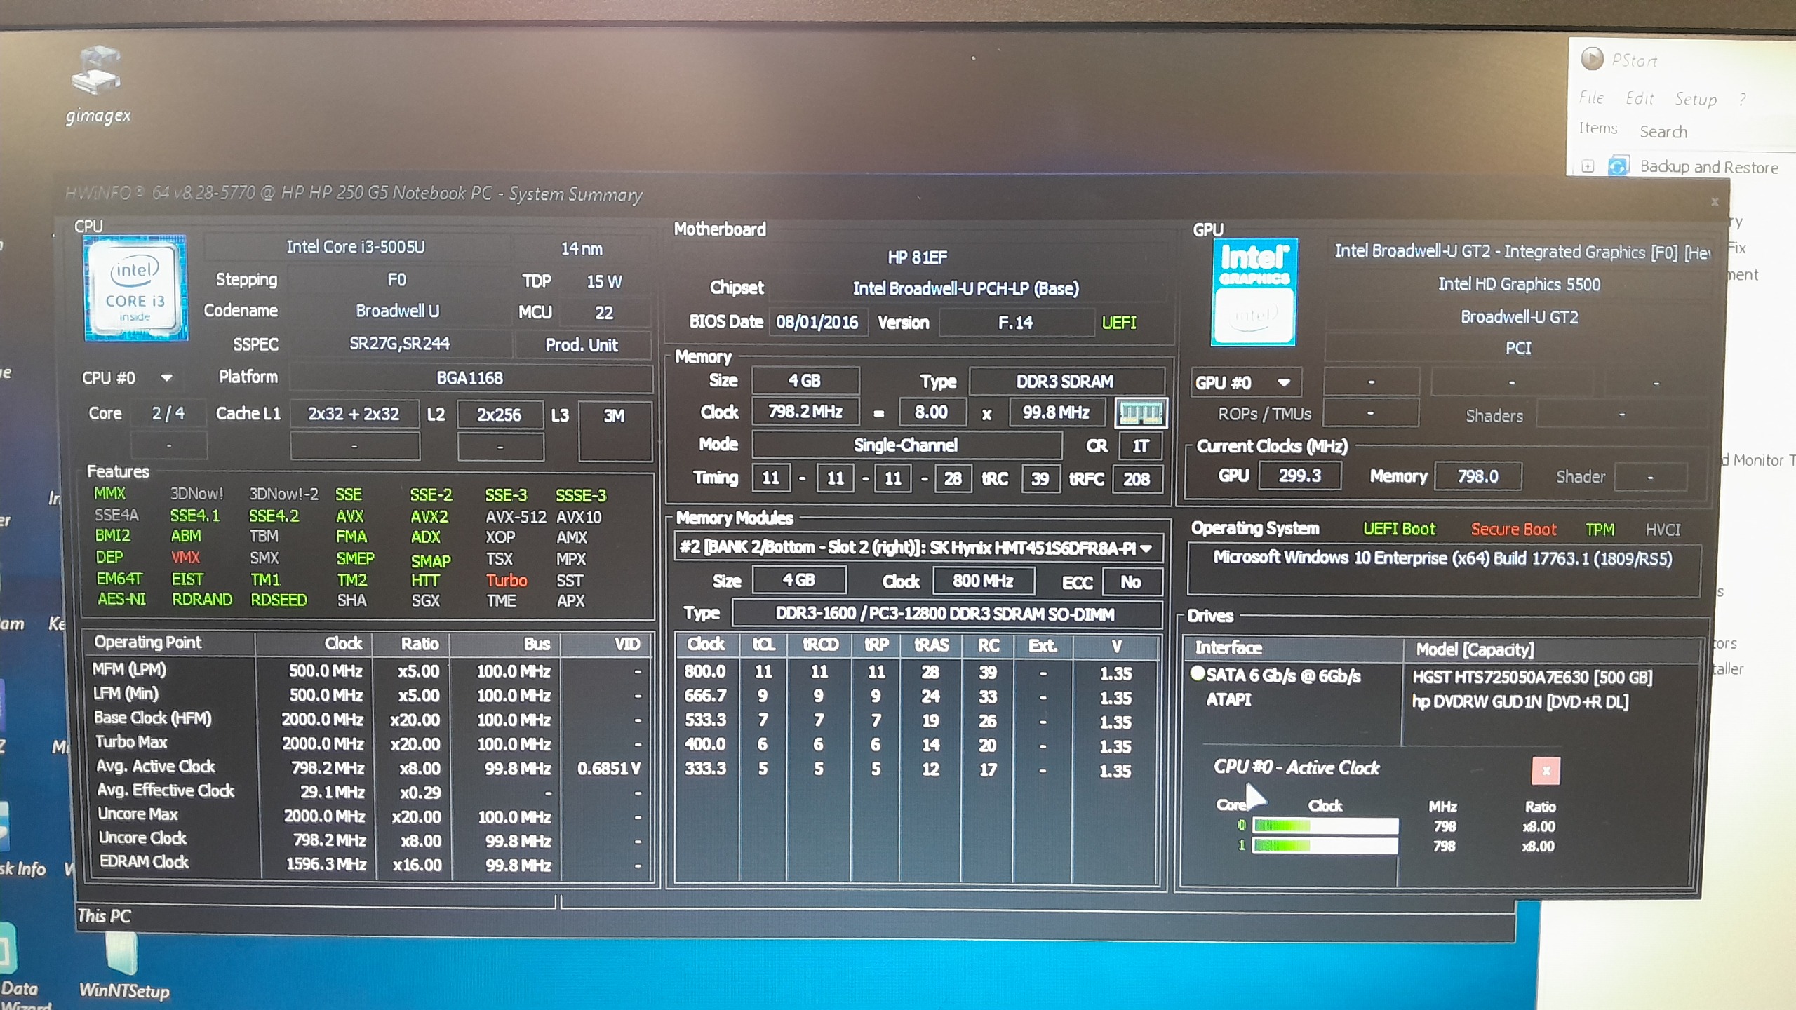Screen dimensions: 1796x1010
Task: Click the Intel HD Graphics 5500 name
Action: point(1519,284)
